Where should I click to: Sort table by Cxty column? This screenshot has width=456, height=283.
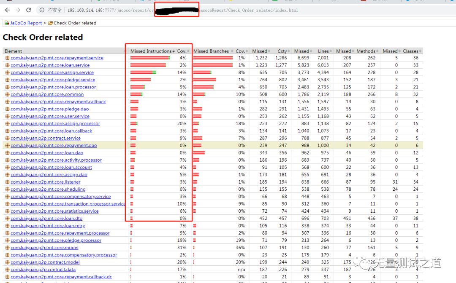tap(282, 51)
